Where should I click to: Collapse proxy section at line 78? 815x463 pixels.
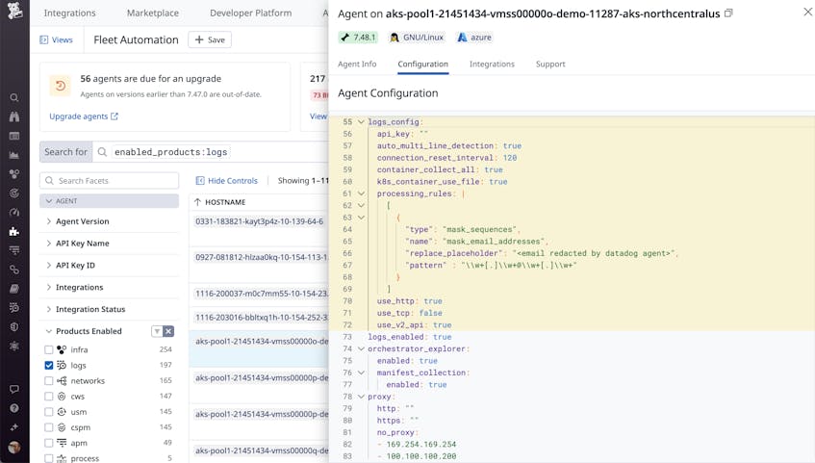coord(361,397)
